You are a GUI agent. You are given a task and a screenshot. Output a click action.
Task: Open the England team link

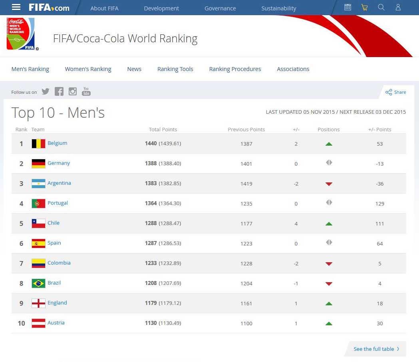(57, 303)
